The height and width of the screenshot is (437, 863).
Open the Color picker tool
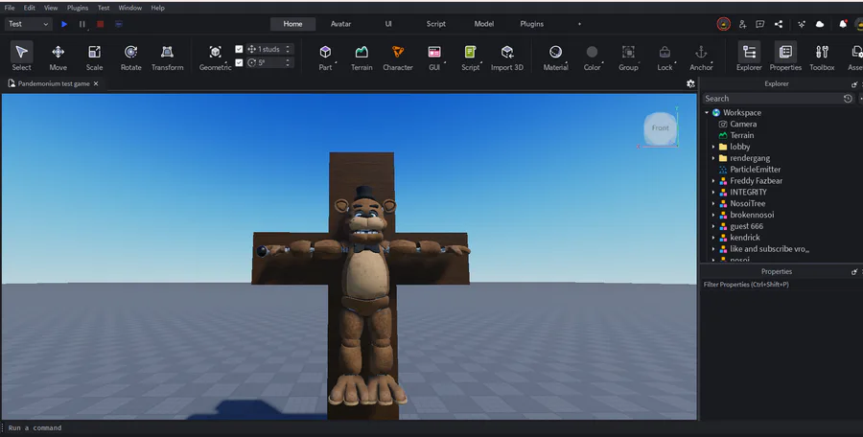pyautogui.click(x=592, y=57)
